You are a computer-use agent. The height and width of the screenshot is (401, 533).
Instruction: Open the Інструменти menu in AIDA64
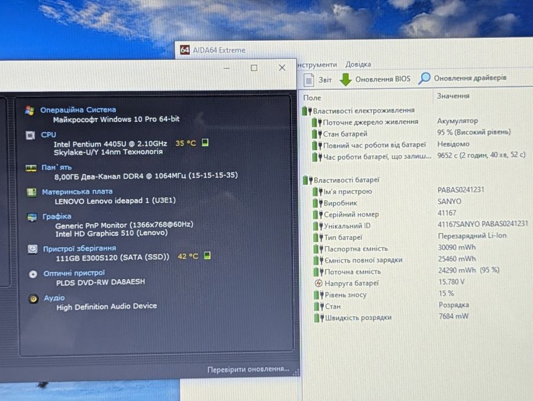tap(317, 65)
